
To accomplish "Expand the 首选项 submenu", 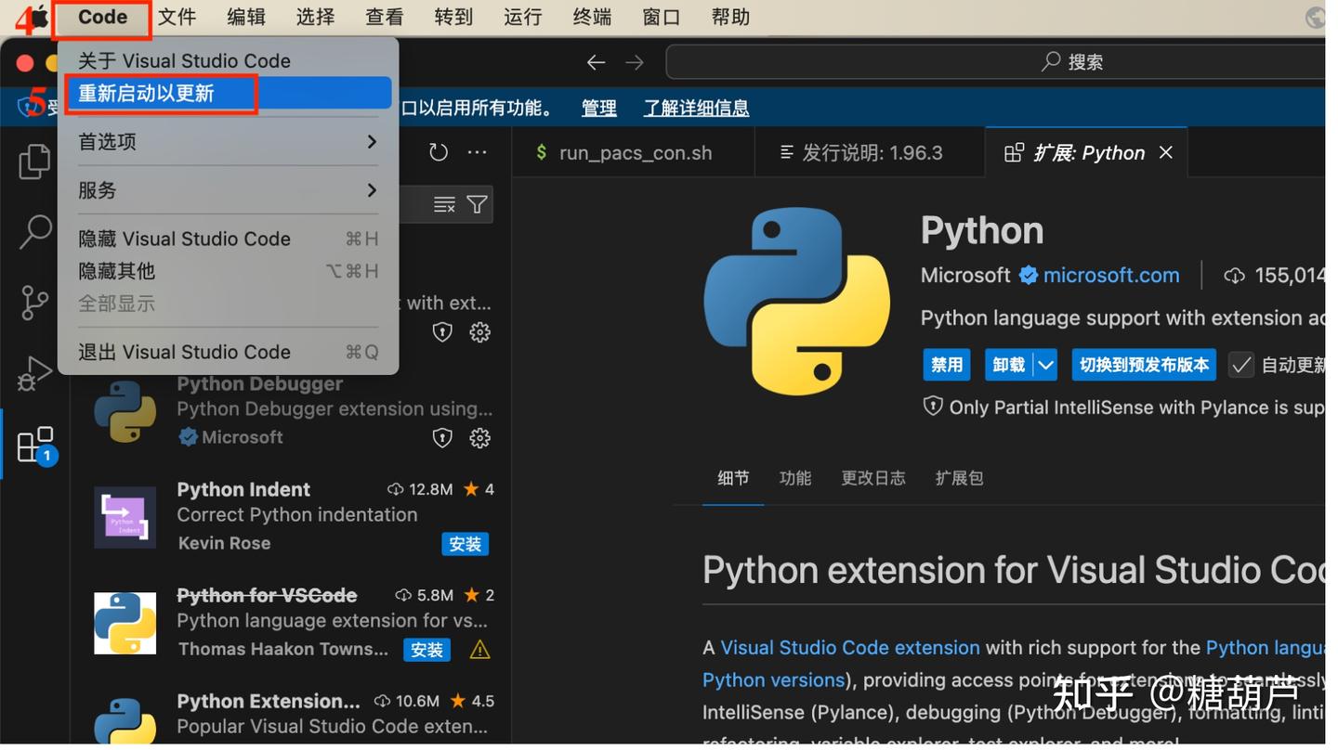I will (227, 142).
